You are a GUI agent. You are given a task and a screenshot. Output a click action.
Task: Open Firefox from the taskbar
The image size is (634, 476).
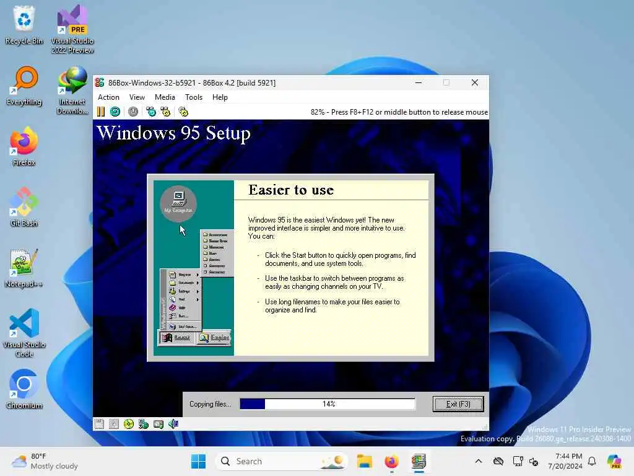click(391, 461)
